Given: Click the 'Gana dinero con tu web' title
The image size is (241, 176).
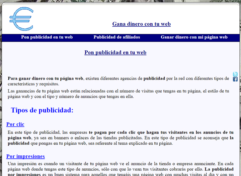Looking at the screenshot, I should click(x=141, y=24).
